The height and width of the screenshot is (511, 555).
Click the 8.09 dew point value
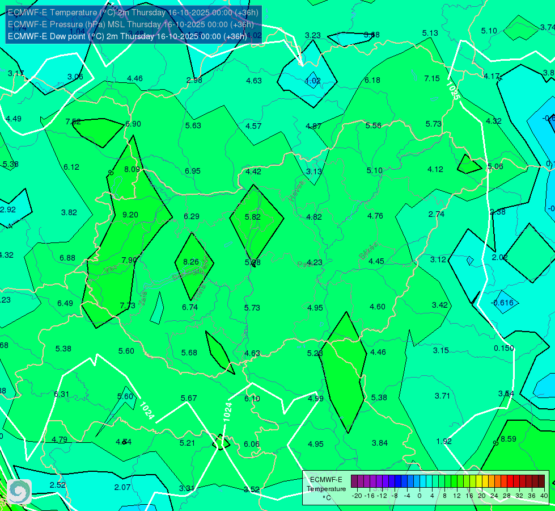(x=132, y=170)
